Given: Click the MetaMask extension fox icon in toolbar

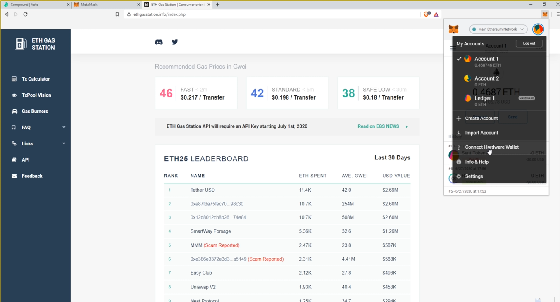Looking at the screenshot, I should coord(545,14).
